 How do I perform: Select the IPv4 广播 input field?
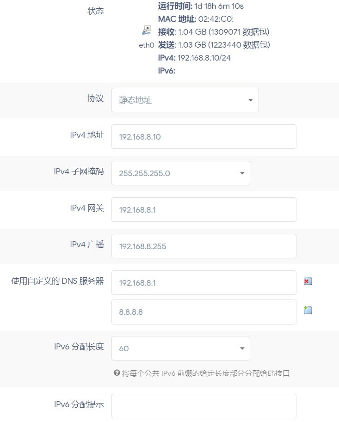pyautogui.click(x=203, y=246)
